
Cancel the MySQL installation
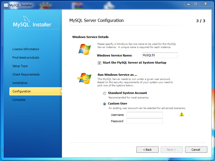point(196,150)
